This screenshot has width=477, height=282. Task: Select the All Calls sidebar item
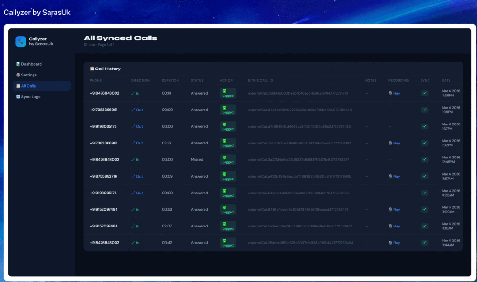click(x=26, y=86)
